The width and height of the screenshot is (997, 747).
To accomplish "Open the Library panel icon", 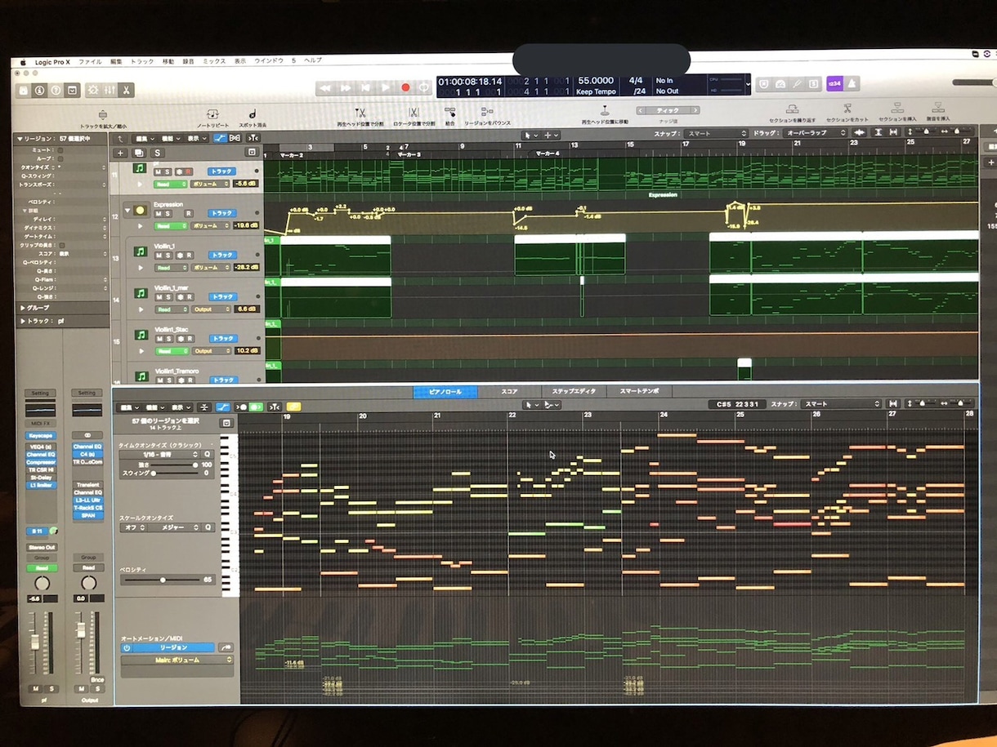I will pos(24,90).
